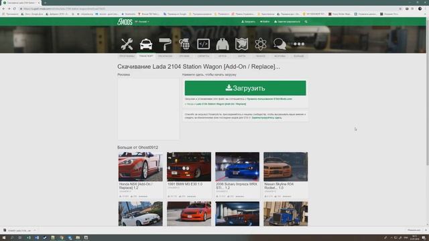
Task: Go back to Lada 2104 Station Wagon link
Action: coord(221,104)
